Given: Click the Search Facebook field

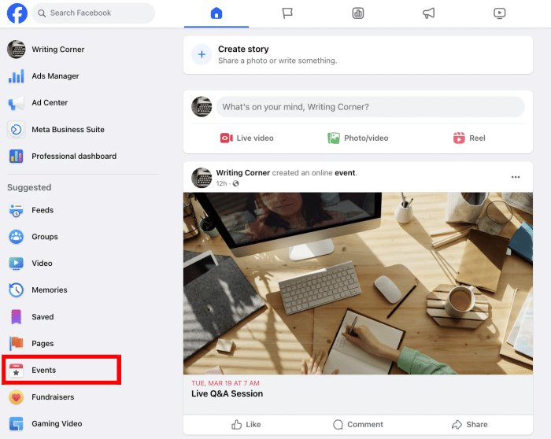Looking at the screenshot, I should (93, 13).
